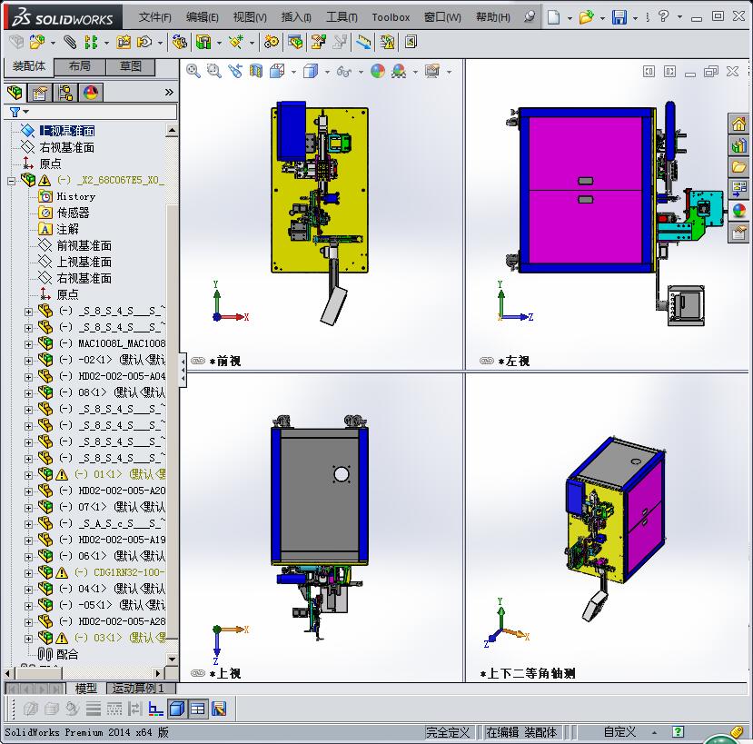Collapse the FeatureManager panel via side handle
This screenshot has width=753, height=744.
183,371
